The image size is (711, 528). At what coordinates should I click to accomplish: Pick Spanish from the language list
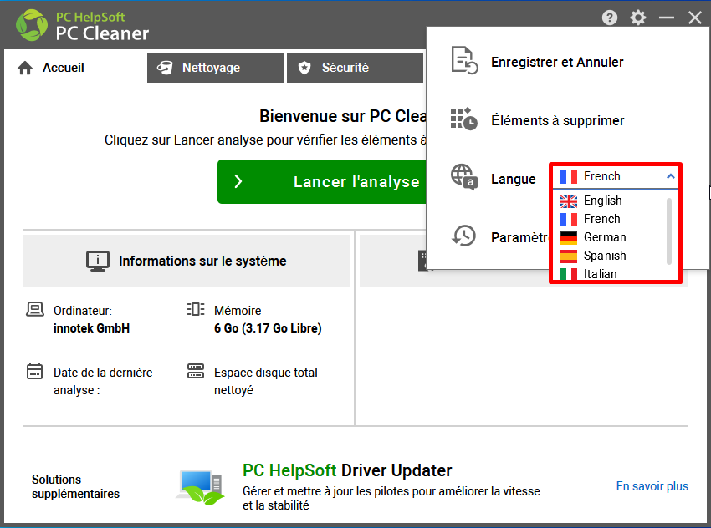tap(604, 256)
